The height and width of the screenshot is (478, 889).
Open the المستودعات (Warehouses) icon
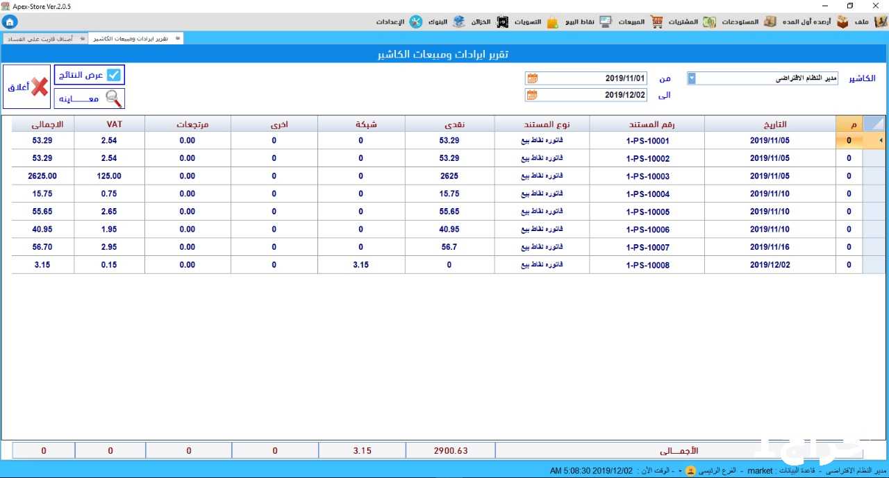[709, 22]
